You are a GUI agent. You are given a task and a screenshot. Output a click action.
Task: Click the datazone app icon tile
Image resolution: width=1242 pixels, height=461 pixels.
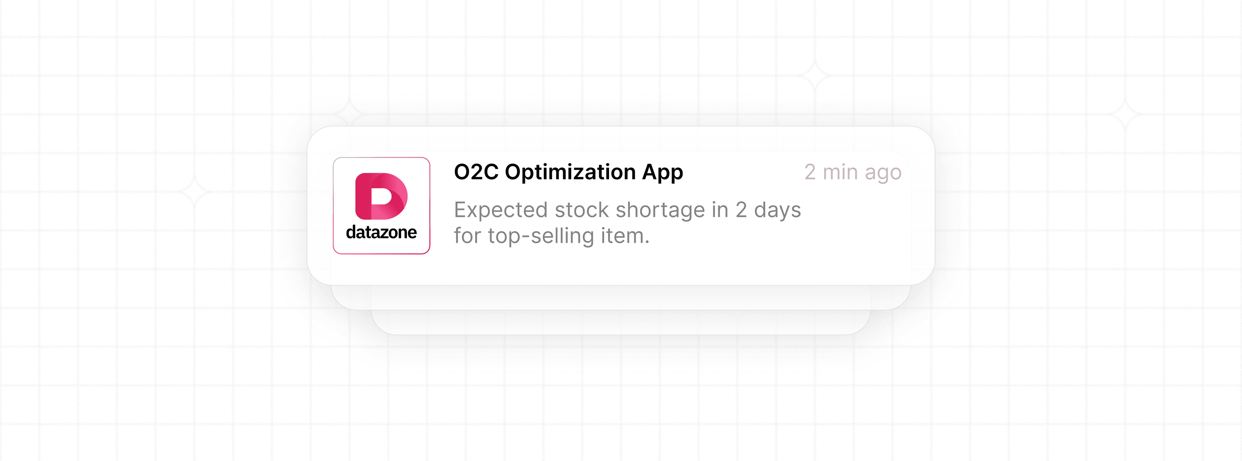[x=381, y=205]
